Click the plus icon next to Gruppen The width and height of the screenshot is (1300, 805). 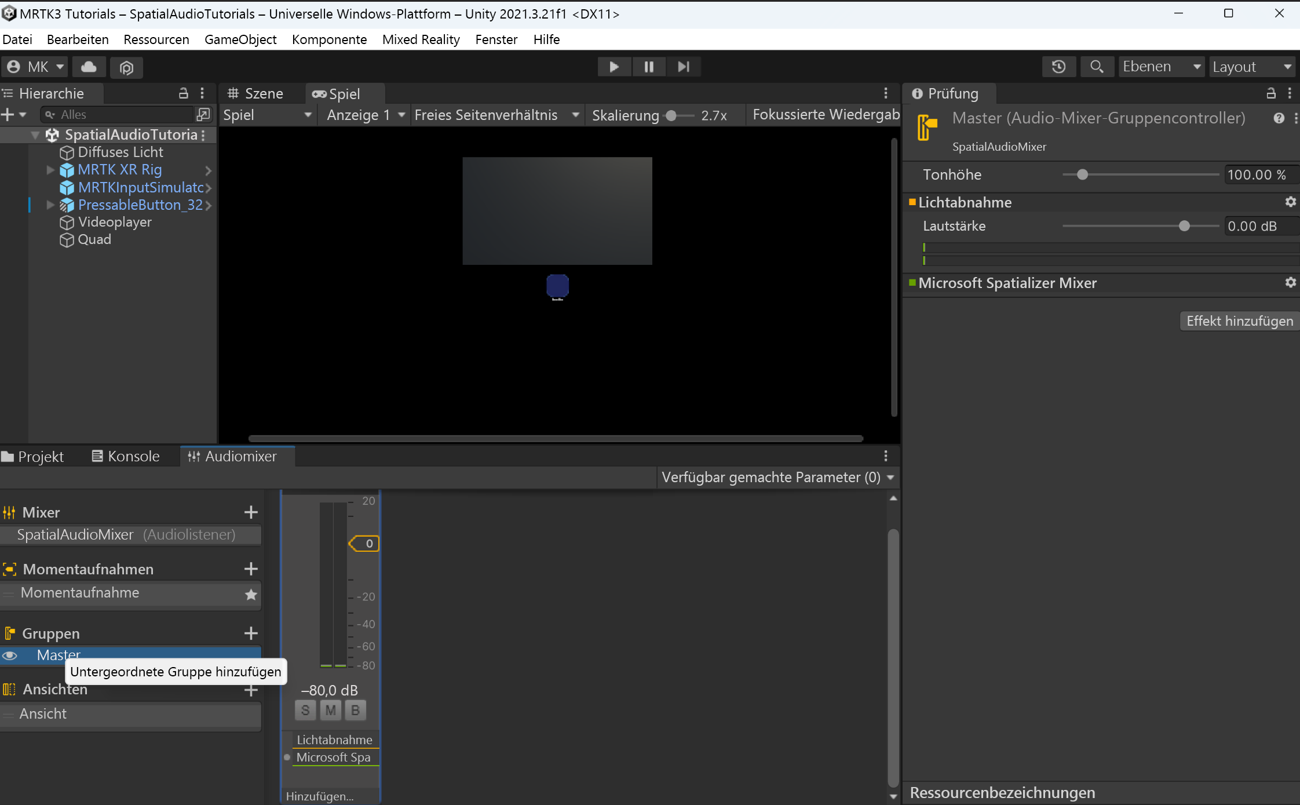click(251, 633)
